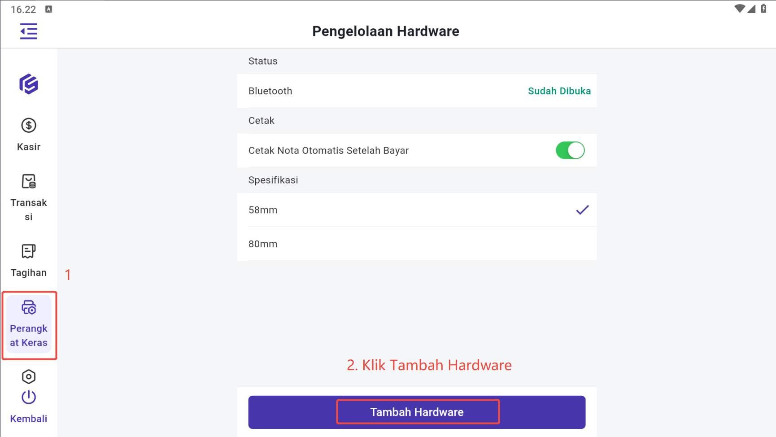Select 58mm paper specification
This screenshot has height=437, width=776.
263,210
